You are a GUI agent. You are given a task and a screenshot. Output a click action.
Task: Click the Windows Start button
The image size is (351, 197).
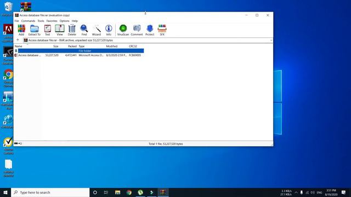pos(5,192)
